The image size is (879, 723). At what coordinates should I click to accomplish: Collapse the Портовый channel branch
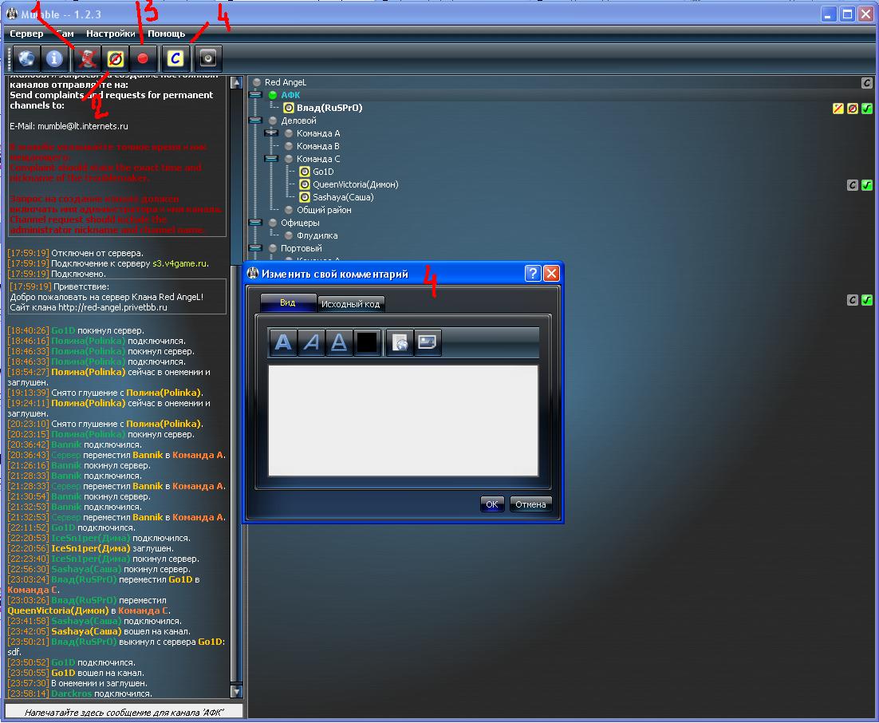point(255,248)
